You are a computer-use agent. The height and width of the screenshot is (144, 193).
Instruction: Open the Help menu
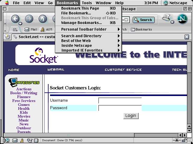pyautogui.click(x=119, y=3)
